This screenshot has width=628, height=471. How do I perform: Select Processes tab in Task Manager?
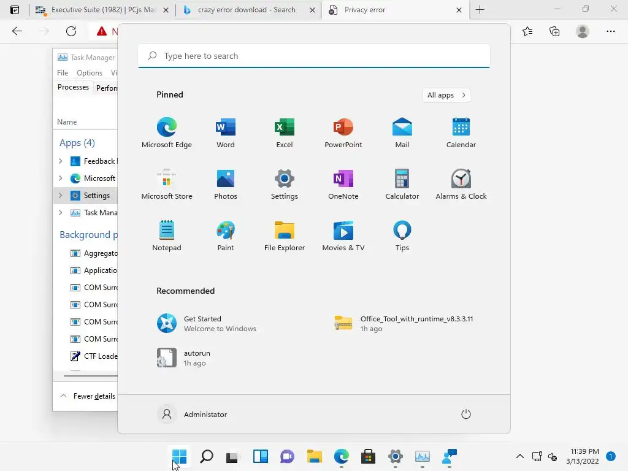pos(74,87)
